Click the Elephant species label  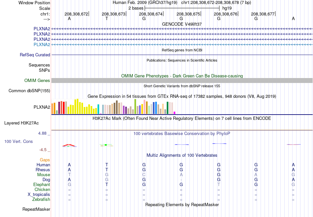click(42, 184)
